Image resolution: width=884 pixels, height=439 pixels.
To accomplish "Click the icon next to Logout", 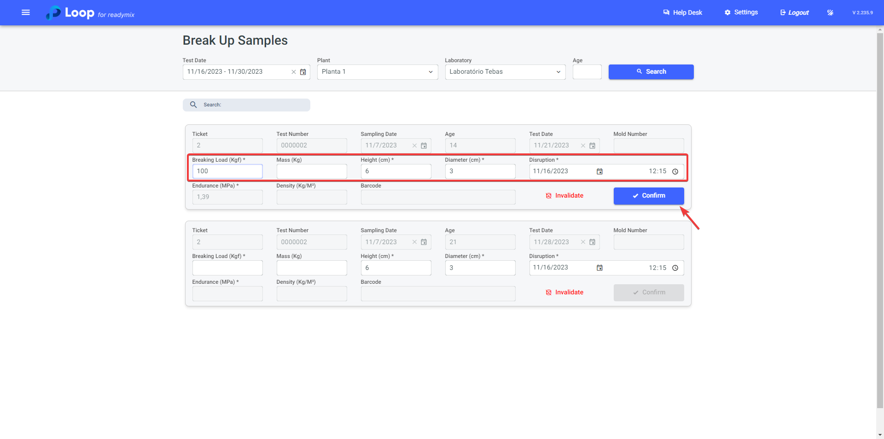I will [x=830, y=12].
